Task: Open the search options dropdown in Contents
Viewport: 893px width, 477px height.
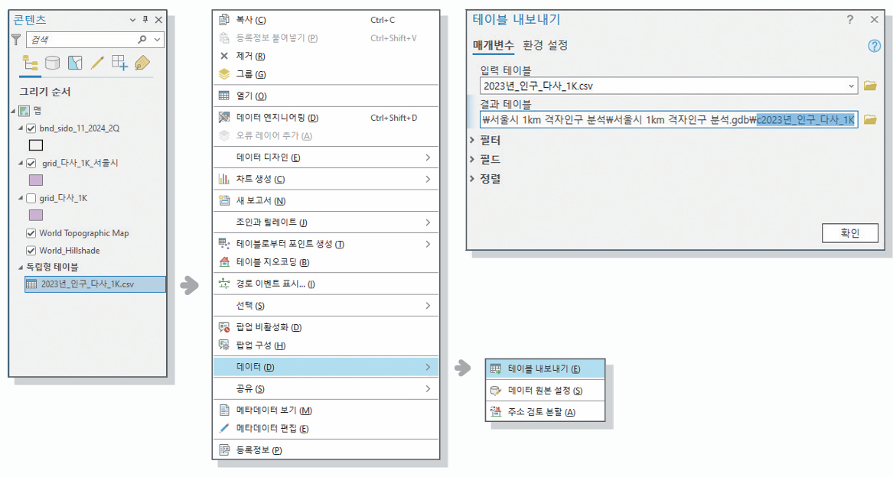Action: click(157, 39)
